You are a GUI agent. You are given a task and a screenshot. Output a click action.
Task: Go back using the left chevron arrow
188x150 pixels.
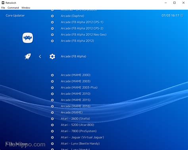tap(40, 56)
